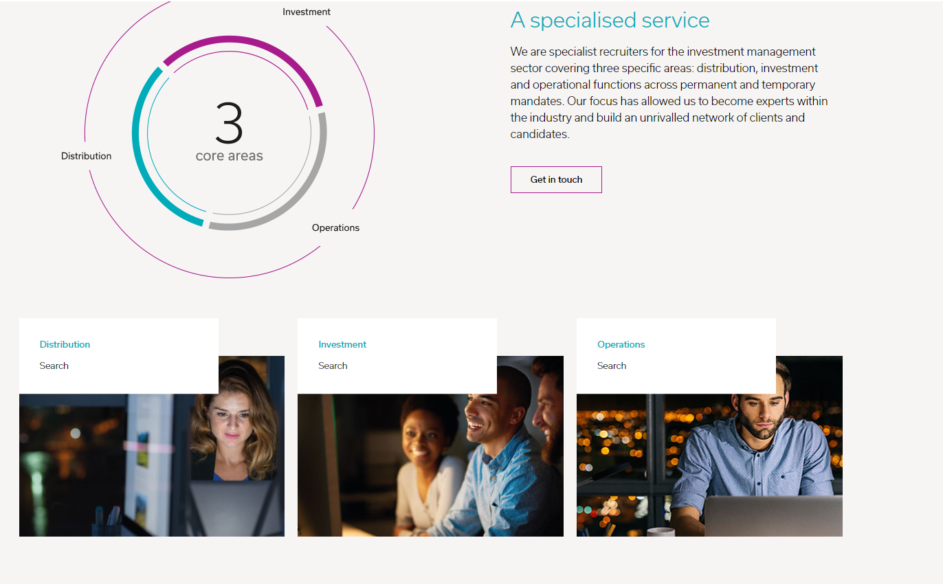Click the specialist recruiters description paragraph
This screenshot has width=943, height=584.
point(668,93)
